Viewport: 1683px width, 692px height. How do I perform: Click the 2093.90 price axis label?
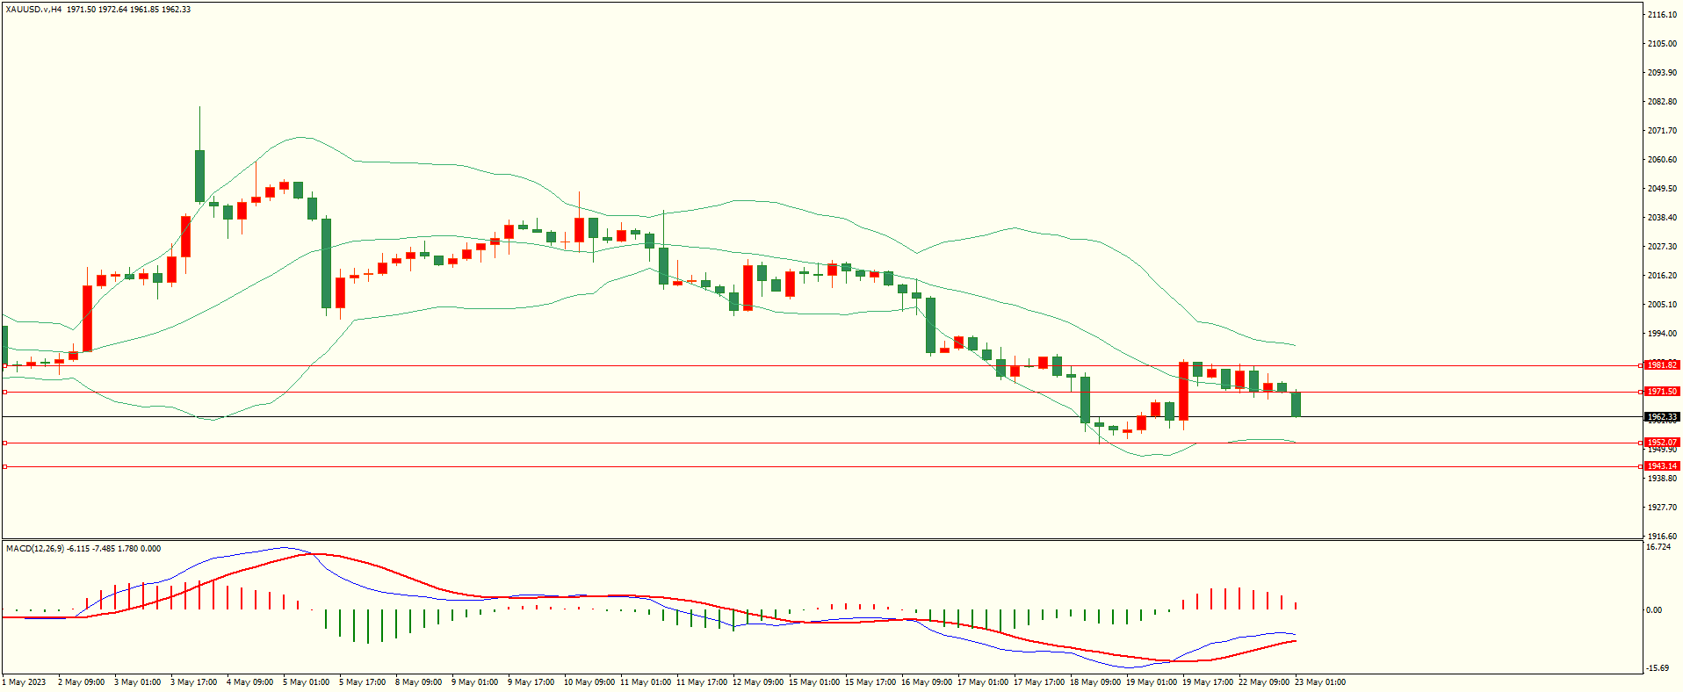click(1663, 73)
